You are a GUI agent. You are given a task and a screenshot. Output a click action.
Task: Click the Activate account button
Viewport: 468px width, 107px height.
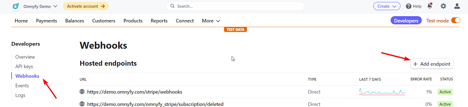[86, 6]
